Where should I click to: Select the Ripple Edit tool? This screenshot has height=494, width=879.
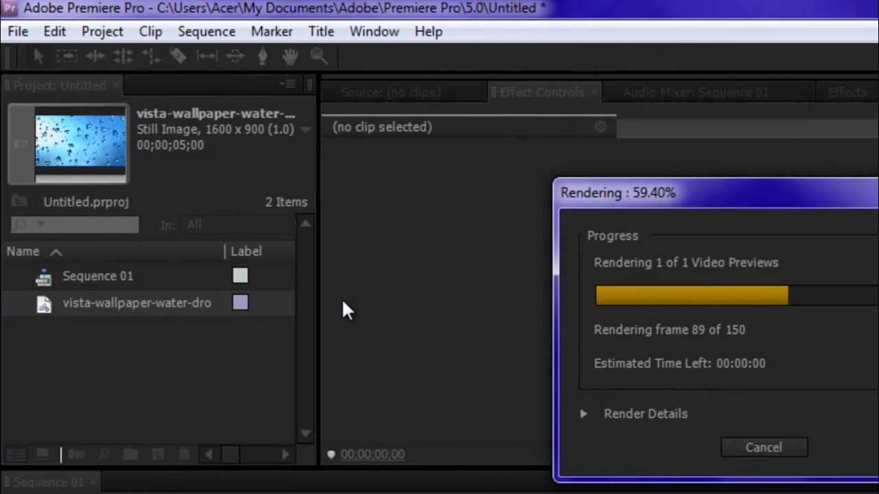pyautogui.click(x=95, y=57)
